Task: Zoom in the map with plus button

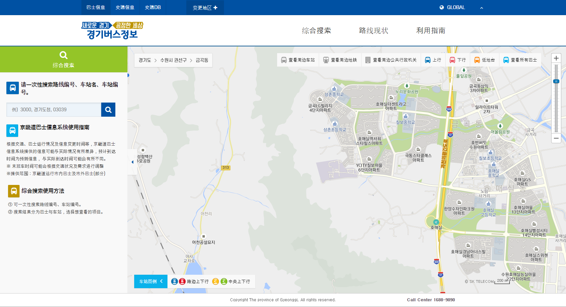Action: (556, 58)
